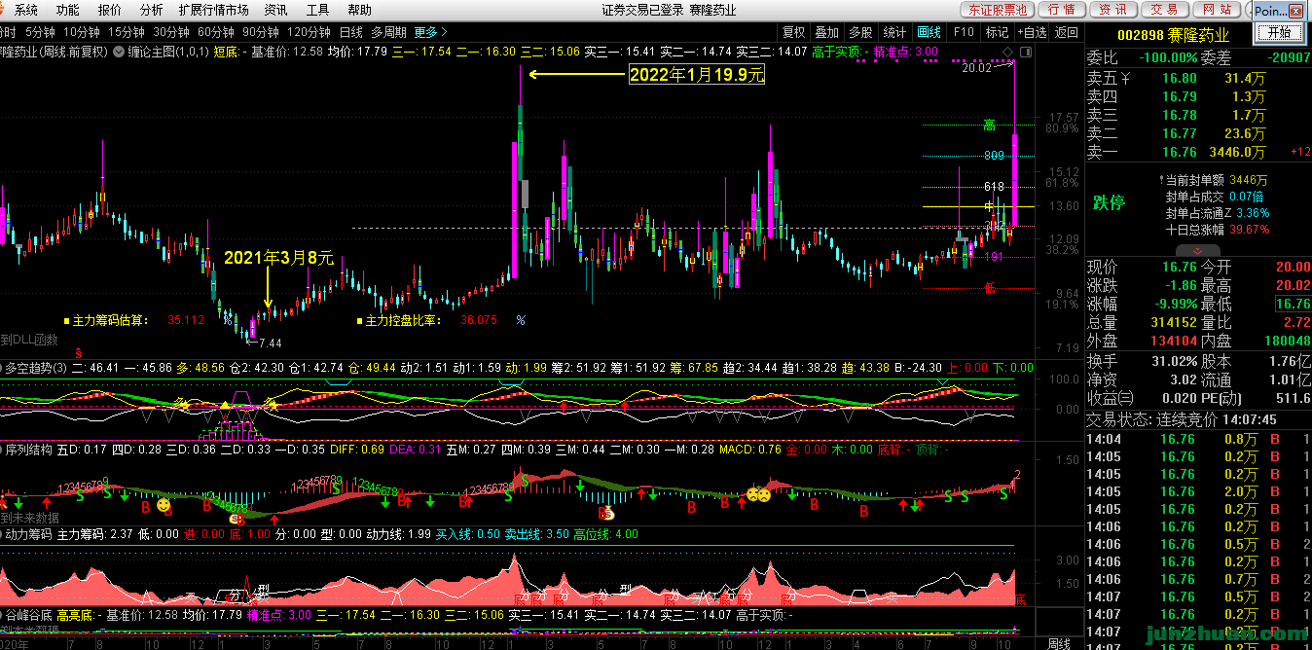Open F10 company info
This screenshot has height=650, width=1312.
[963, 31]
